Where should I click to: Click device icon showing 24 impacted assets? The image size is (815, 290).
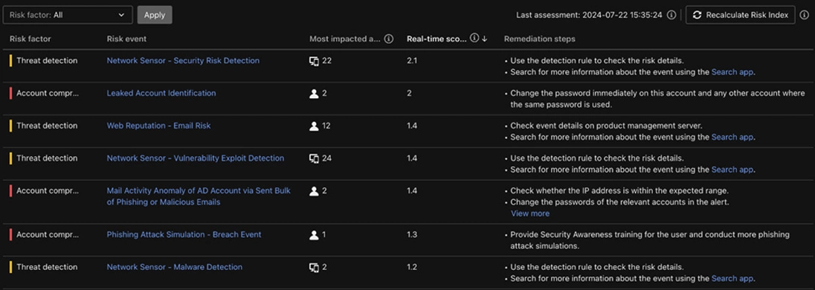click(x=314, y=158)
